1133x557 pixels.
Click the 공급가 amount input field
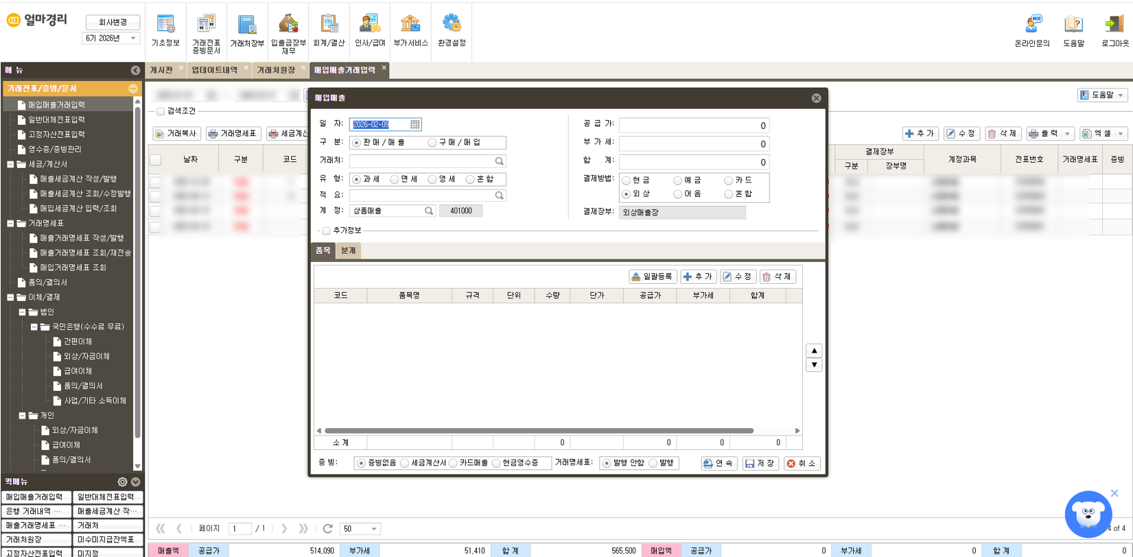pyautogui.click(x=694, y=126)
